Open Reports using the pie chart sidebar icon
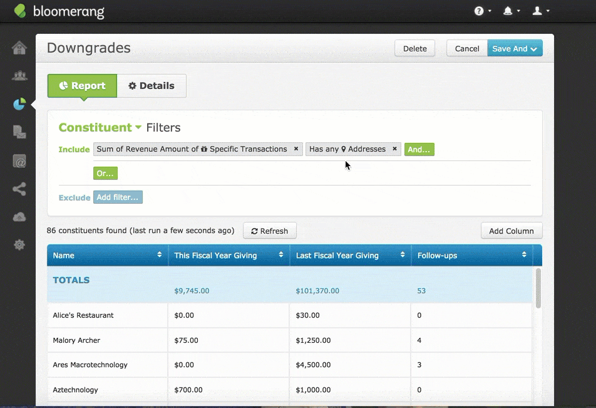The width and height of the screenshot is (596, 408). point(19,104)
